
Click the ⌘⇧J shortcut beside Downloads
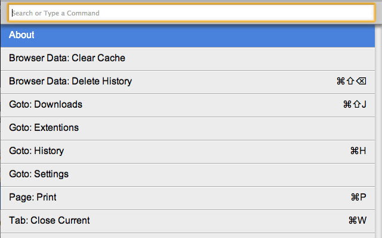pos(355,105)
